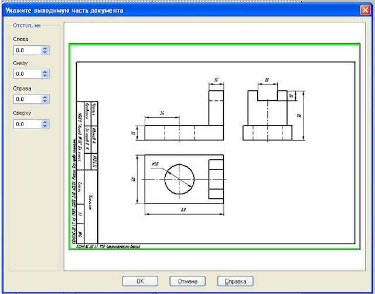Click the 'Снизу' label
Image resolution: width=375 pixels, height=294 pixels.
(21, 63)
